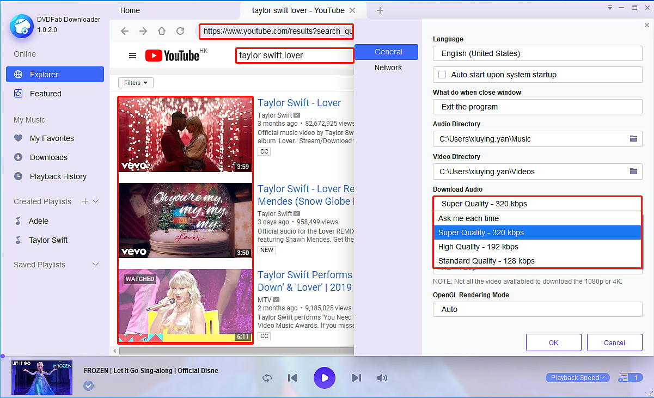Enable Auto start upon system startup
Image resolution: width=654 pixels, height=398 pixels.
442,75
